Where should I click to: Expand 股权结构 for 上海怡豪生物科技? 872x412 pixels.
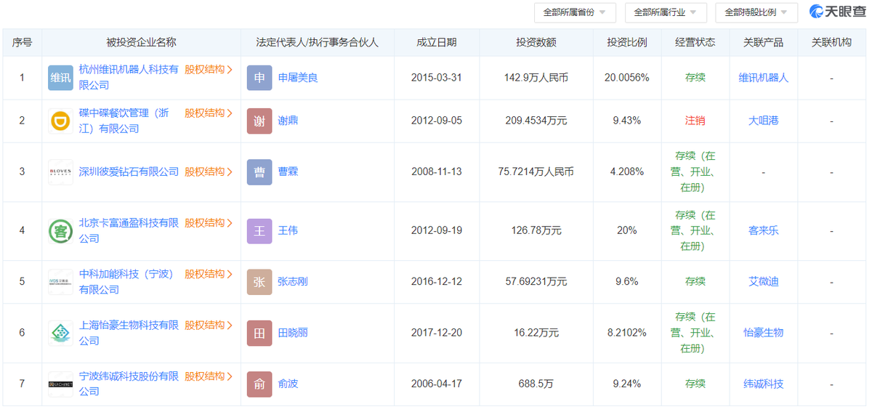(x=209, y=325)
